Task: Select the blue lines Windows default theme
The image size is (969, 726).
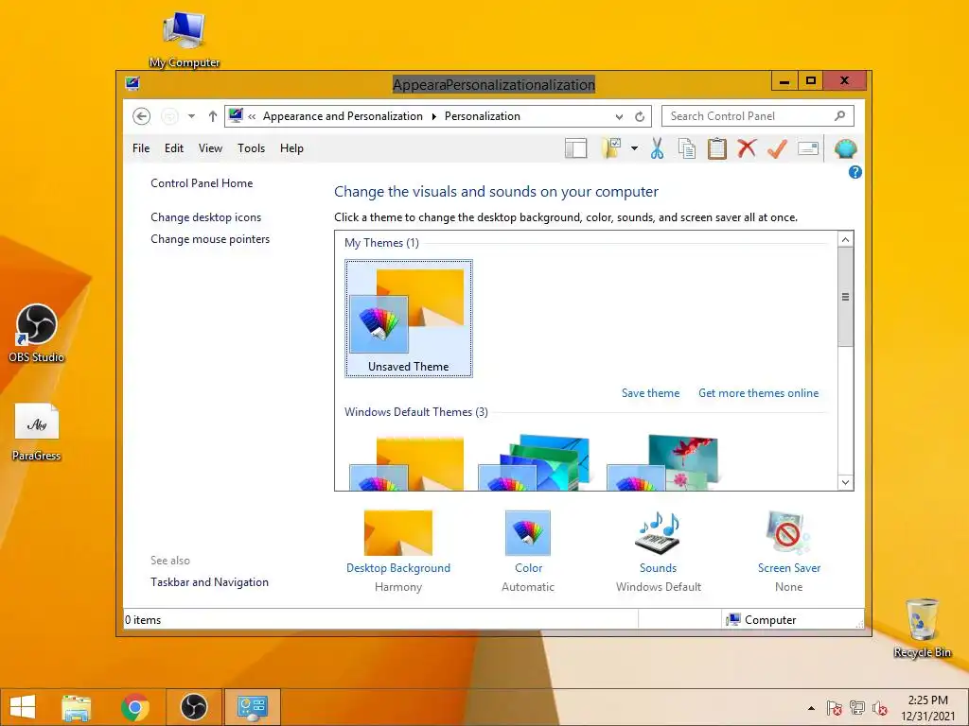Action: pyautogui.click(x=534, y=462)
